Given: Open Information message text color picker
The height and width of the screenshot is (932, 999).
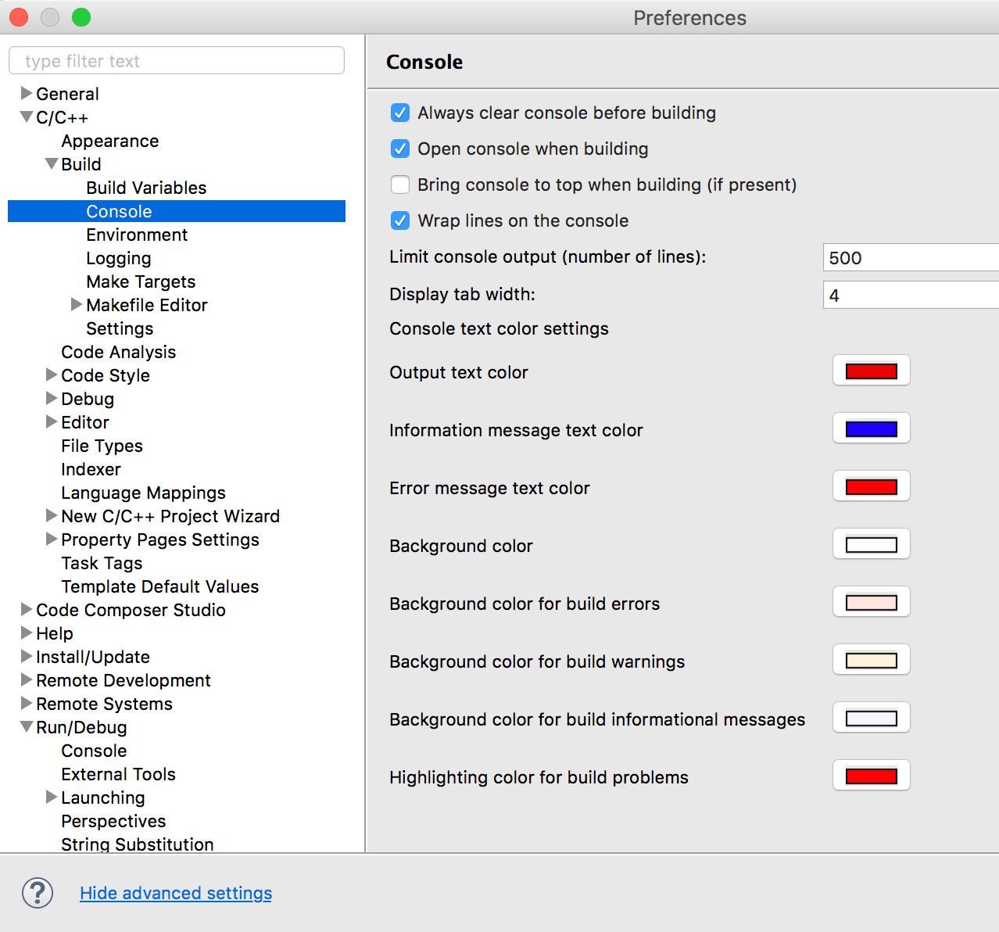Looking at the screenshot, I should (872, 428).
